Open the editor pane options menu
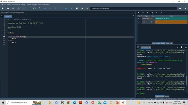Screen dimensions: 188x105 click(133, 15)
